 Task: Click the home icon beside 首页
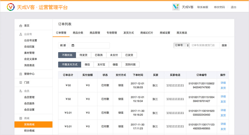(21, 26)
